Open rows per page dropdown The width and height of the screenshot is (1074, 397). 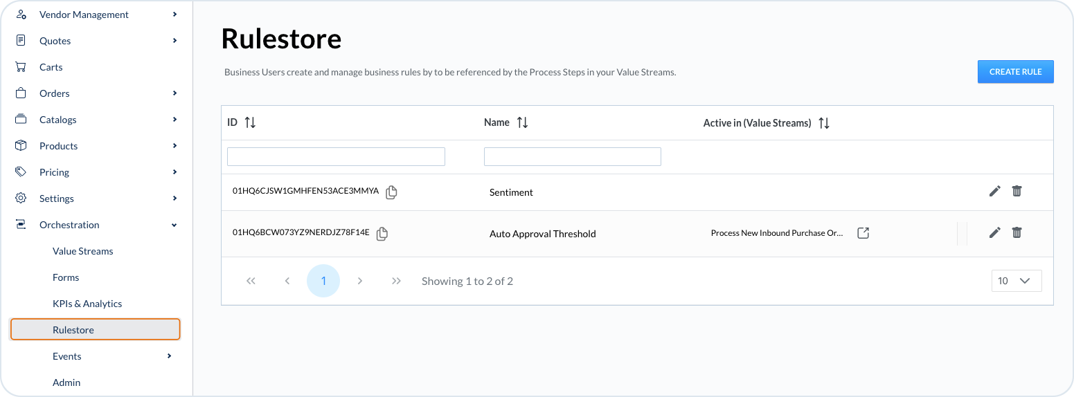point(1016,281)
